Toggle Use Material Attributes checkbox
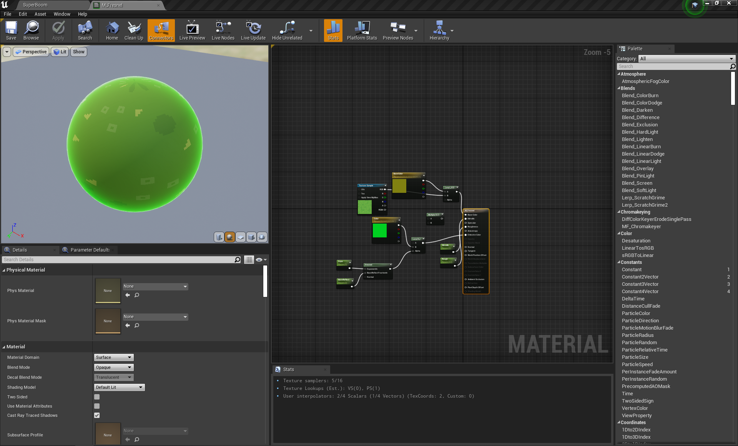738x446 pixels. tap(97, 406)
